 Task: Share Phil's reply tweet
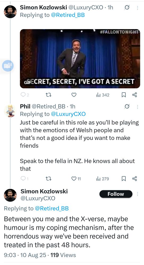pos(134,178)
